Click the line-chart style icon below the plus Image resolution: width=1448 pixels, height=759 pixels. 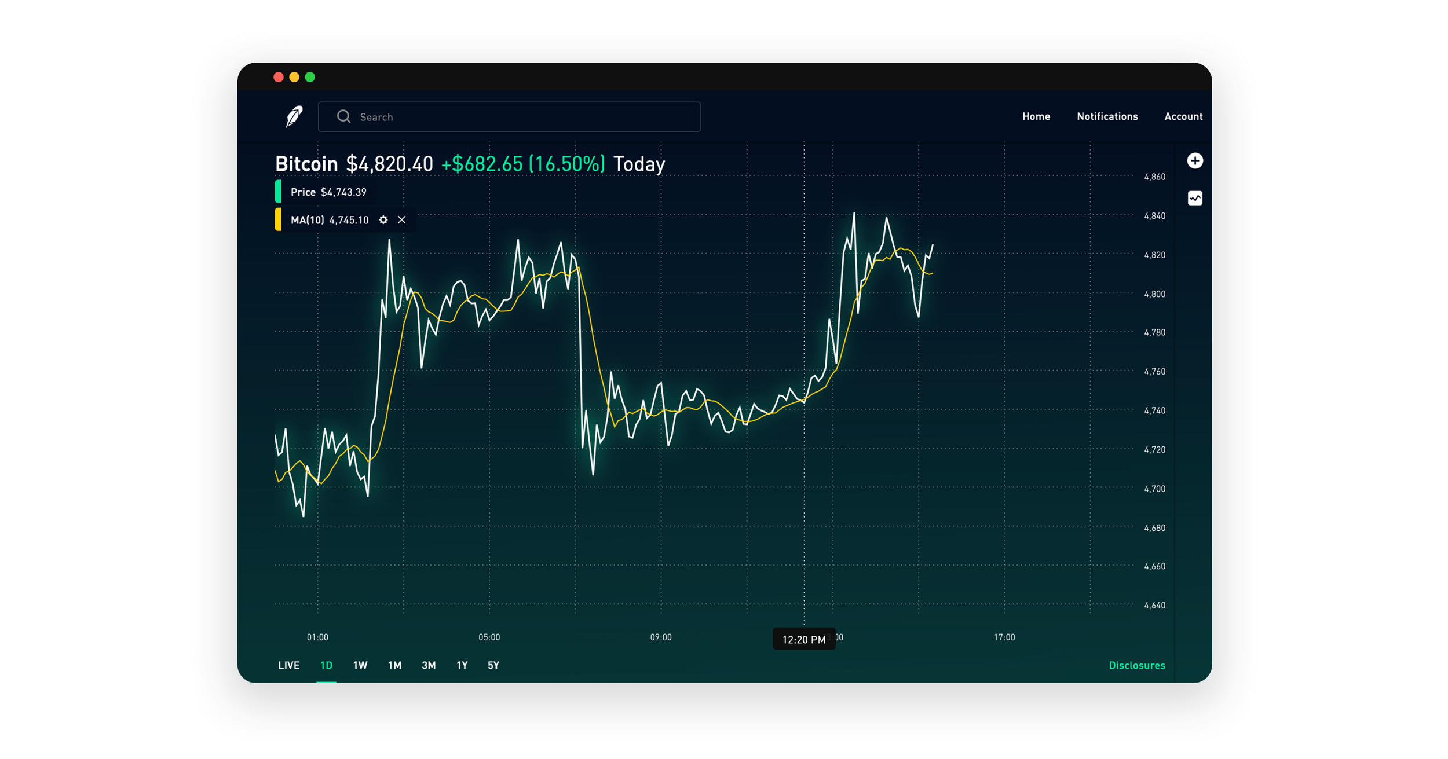coord(1195,199)
